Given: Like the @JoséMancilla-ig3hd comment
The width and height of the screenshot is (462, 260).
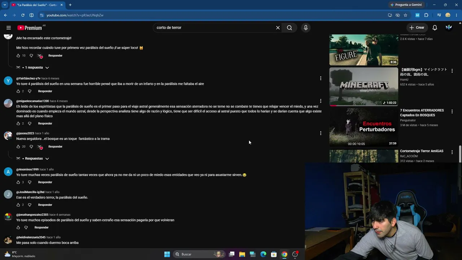Looking at the screenshot, I should point(18,205).
